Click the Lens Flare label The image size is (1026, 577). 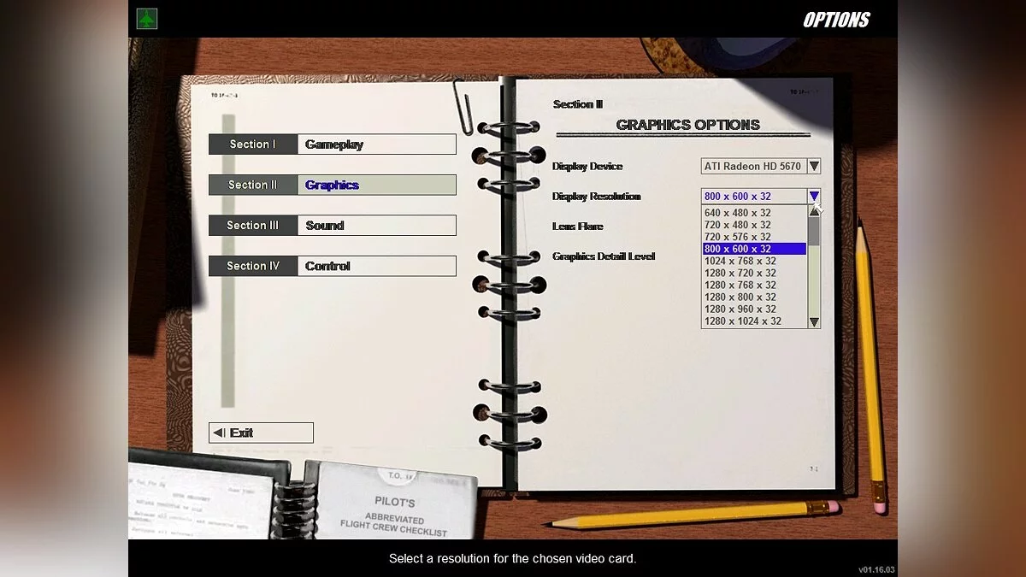[x=578, y=227]
